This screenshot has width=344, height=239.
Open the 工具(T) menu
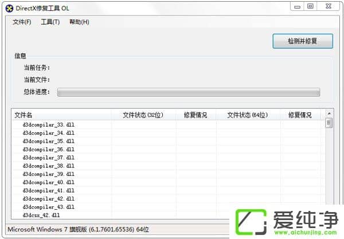tap(50, 22)
